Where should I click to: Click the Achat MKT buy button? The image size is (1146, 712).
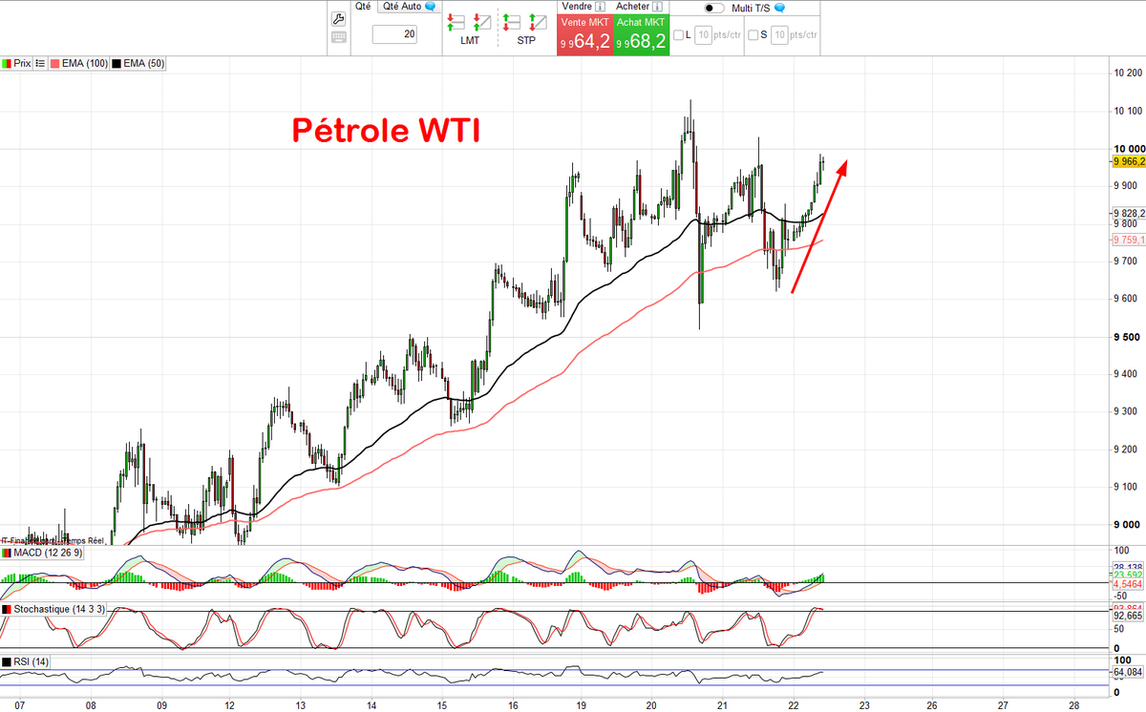(x=641, y=35)
